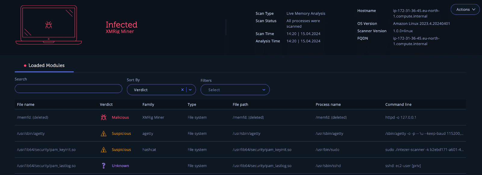Click the Scan Status all processes scanned value
This screenshot has height=175, width=482.
(303, 23)
